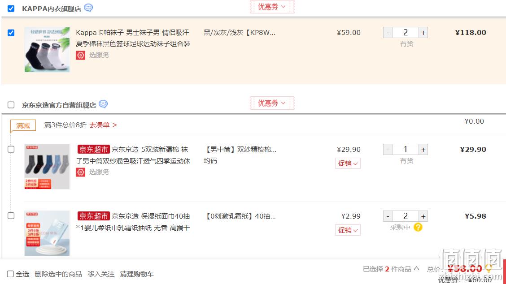Click the 满3件总价8折 promotion text

(x=65, y=125)
